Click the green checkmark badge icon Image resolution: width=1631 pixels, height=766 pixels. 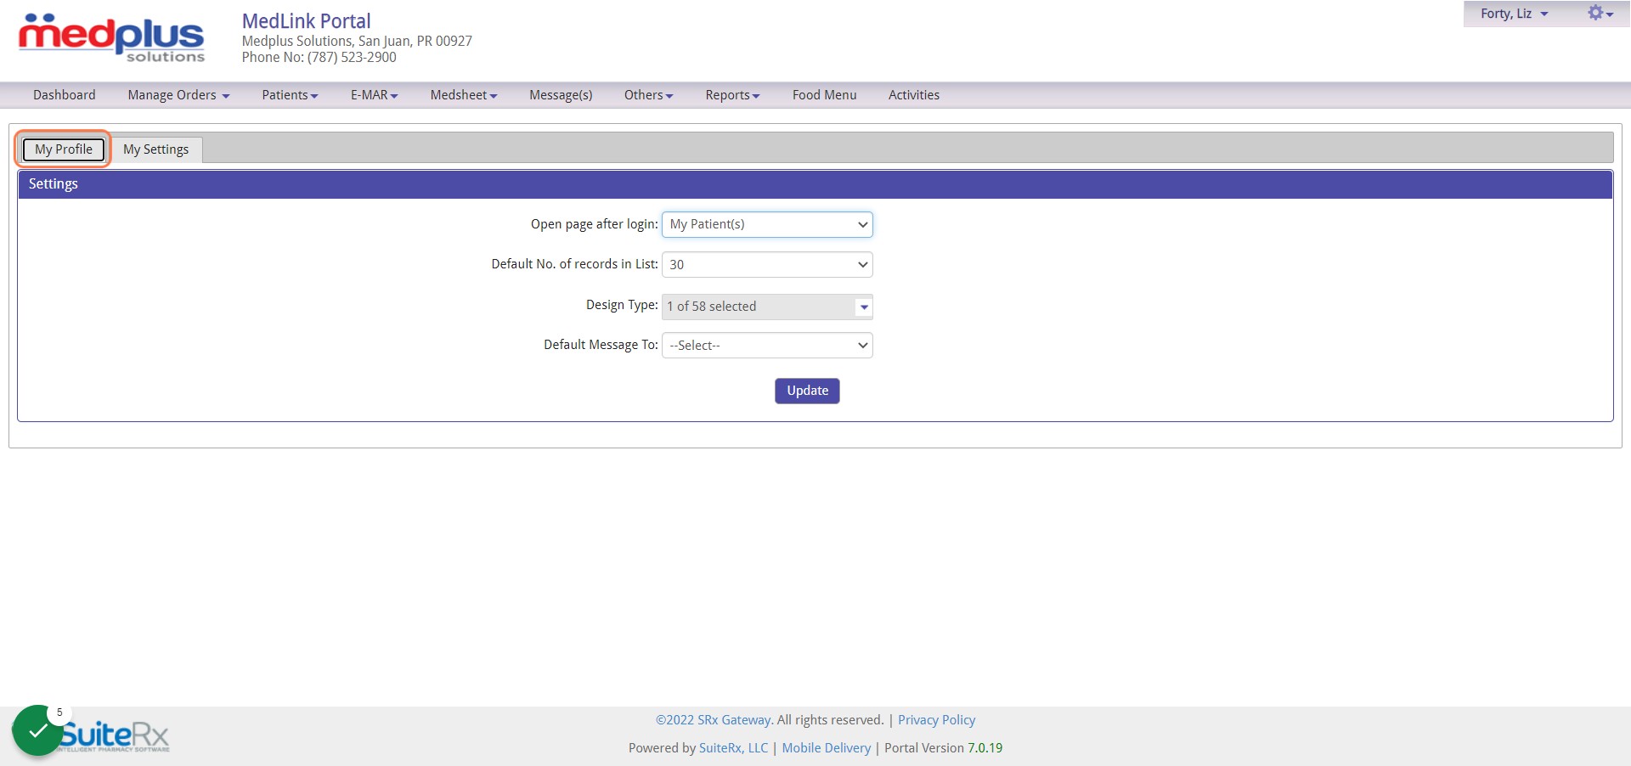[x=37, y=730]
